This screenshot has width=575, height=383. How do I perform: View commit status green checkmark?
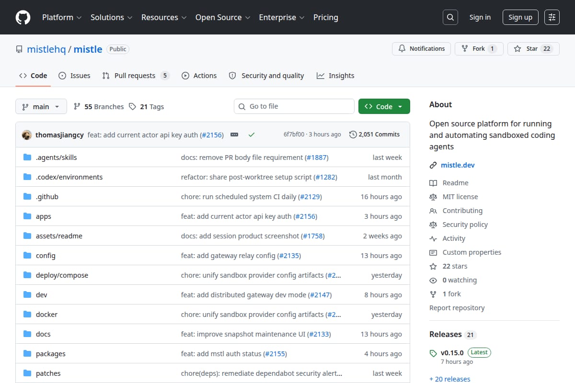(x=251, y=135)
